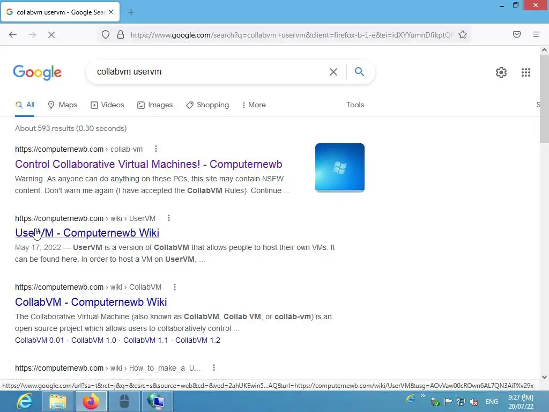Select the collabvm uservm Google Search tab
This screenshot has height=412, width=549.
pos(60,12)
